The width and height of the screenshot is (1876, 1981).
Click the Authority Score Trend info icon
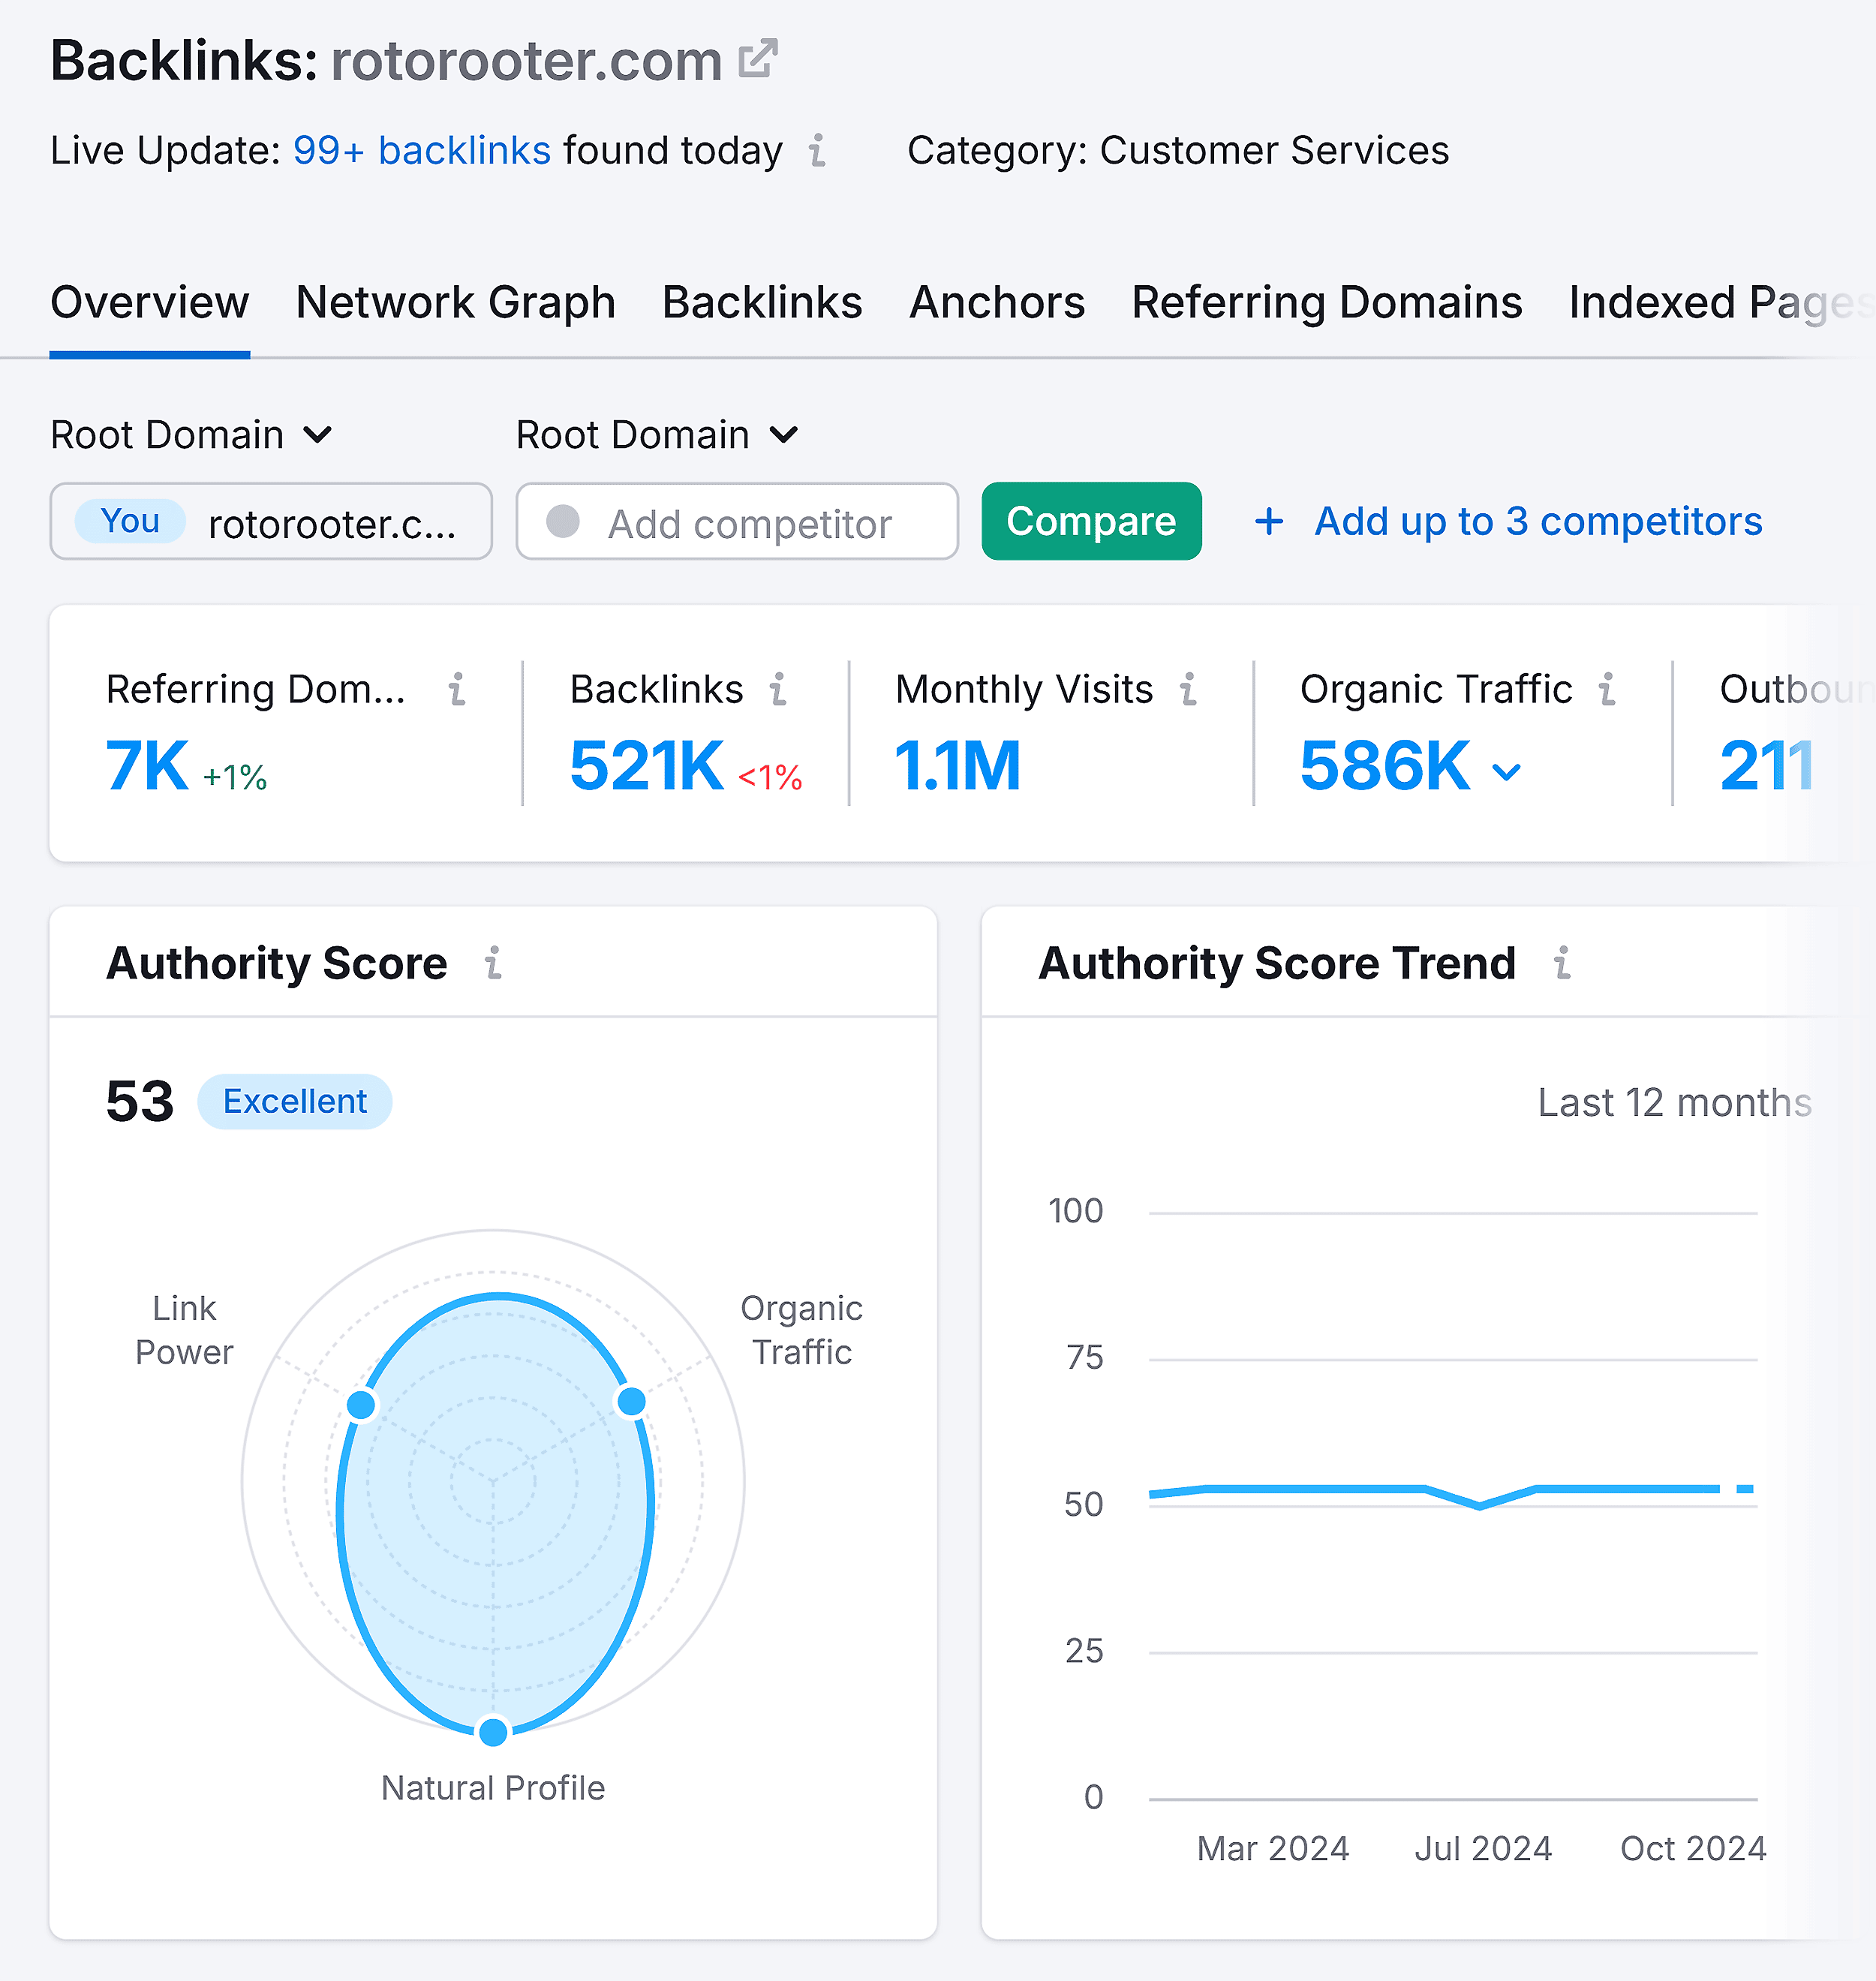[x=1562, y=965]
